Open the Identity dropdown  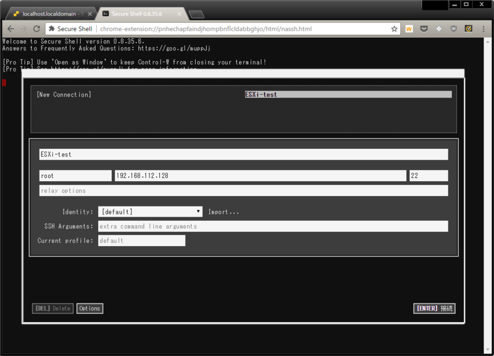150,211
